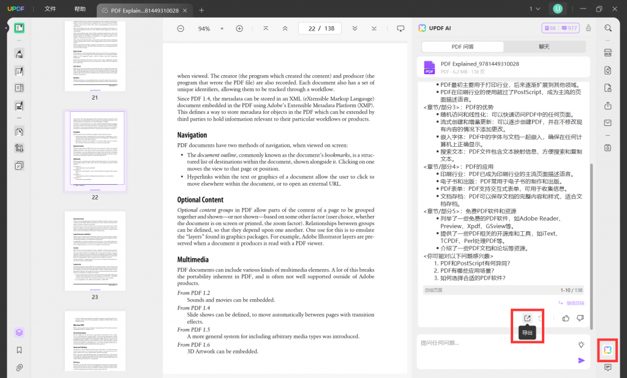Run OCR text recognition
The height and width of the screenshot is (378, 627).
[x=608, y=53]
